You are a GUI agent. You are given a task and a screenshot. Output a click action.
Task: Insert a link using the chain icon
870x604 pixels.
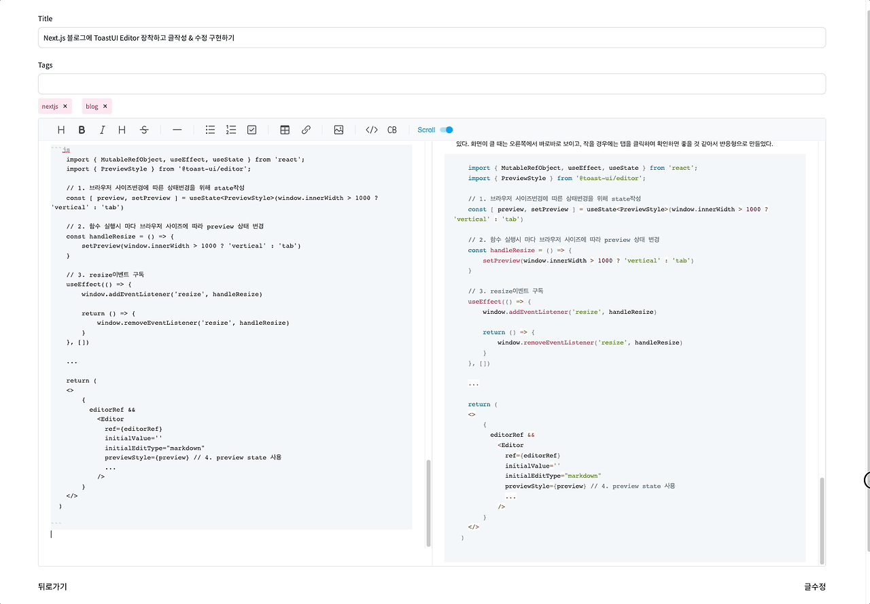pos(306,130)
